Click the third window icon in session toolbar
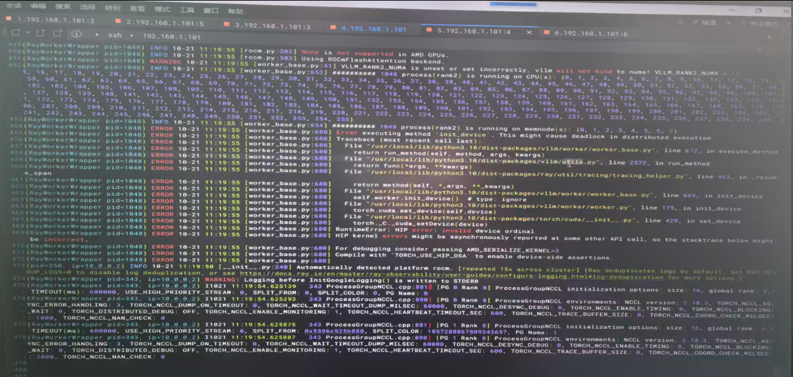 [x=57, y=32]
